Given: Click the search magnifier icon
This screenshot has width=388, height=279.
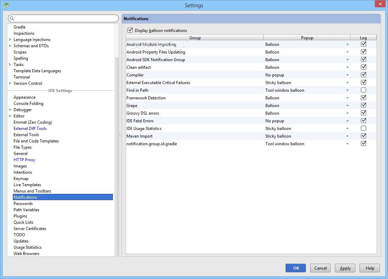Looking at the screenshot, I should point(12,18).
